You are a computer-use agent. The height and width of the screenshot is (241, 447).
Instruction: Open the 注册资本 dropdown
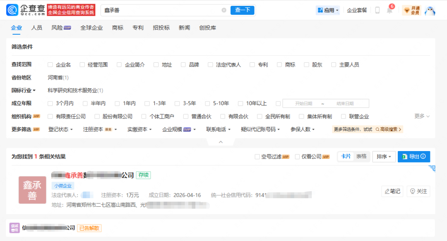pyautogui.click(x=100, y=129)
